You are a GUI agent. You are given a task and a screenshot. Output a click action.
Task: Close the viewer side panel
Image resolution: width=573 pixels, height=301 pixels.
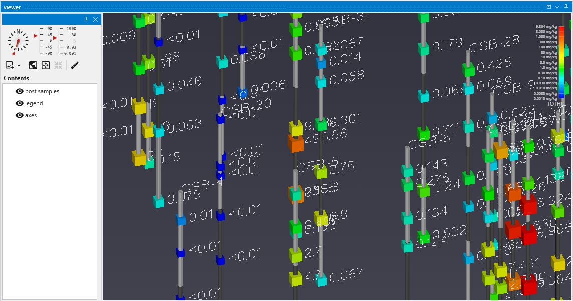click(95, 19)
